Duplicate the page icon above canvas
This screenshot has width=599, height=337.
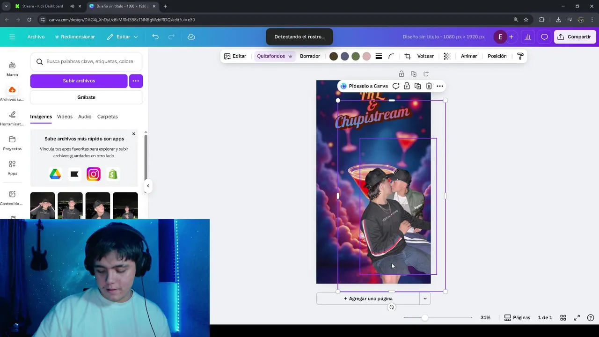[414, 74]
